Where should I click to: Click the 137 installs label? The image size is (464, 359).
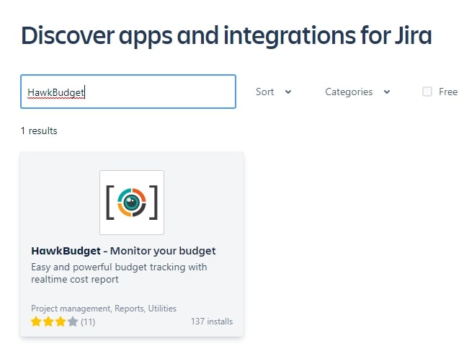[x=212, y=322]
